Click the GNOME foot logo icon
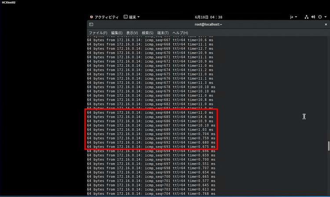The width and height of the screenshot is (330, 197). [92, 17]
